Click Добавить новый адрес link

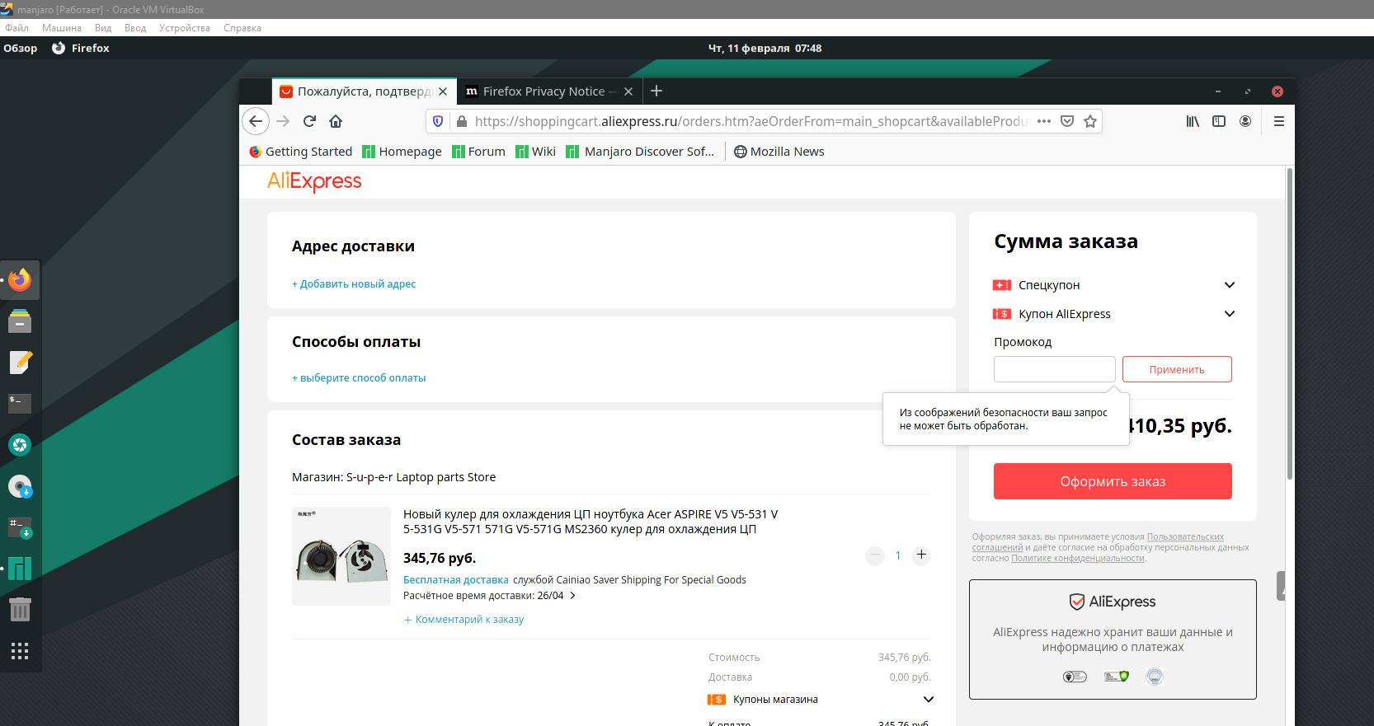pyautogui.click(x=354, y=284)
